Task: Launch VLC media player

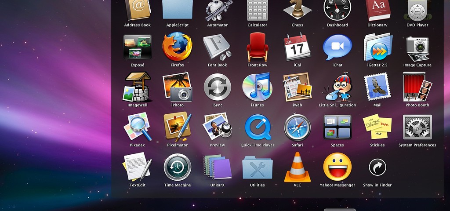Action: click(x=298, y=167)
